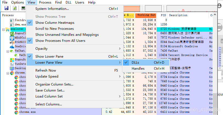Click the YunDete document process icon

tap(12, 64)
